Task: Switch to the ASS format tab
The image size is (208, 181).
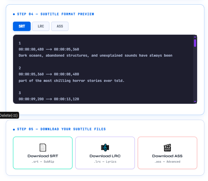Action: pyautogui.click(x=60, y=26)
